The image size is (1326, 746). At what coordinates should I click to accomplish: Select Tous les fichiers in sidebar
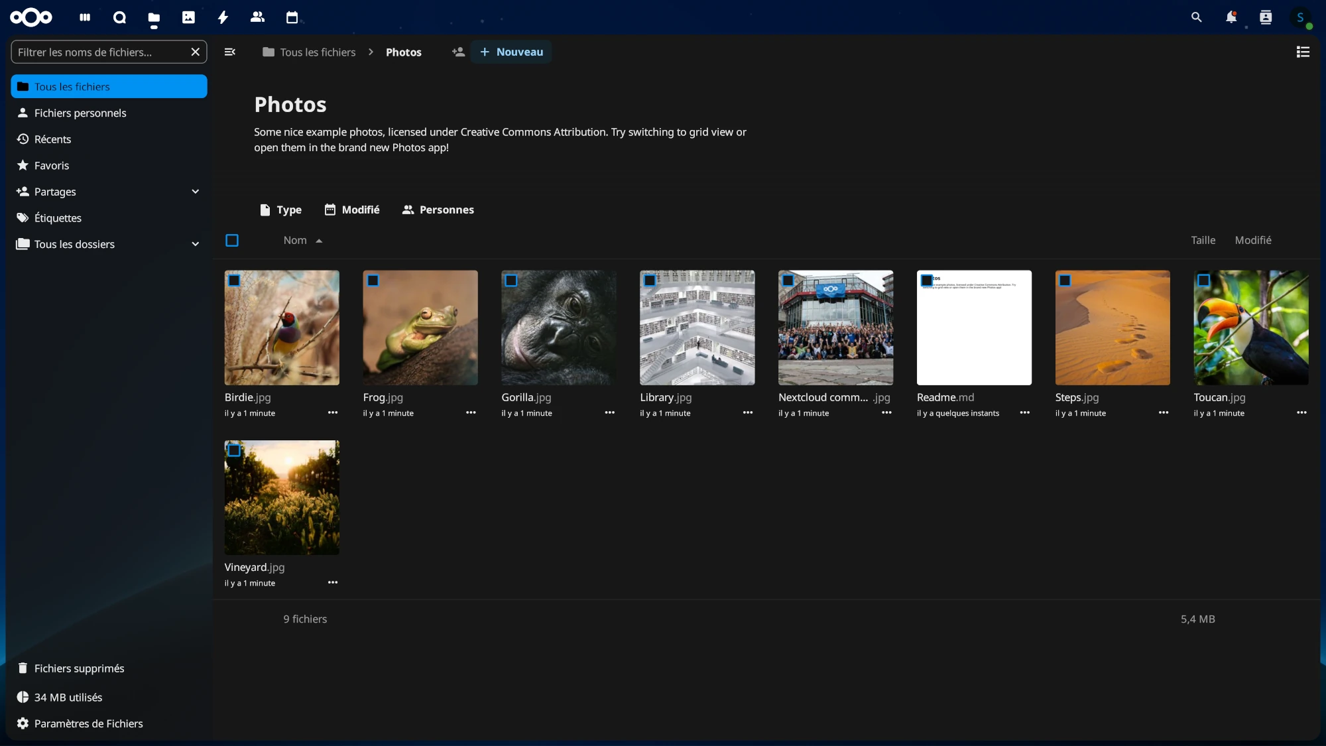point(109,86)
